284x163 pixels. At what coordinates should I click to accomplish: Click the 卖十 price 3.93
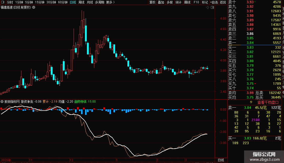(x=250, y=2)
